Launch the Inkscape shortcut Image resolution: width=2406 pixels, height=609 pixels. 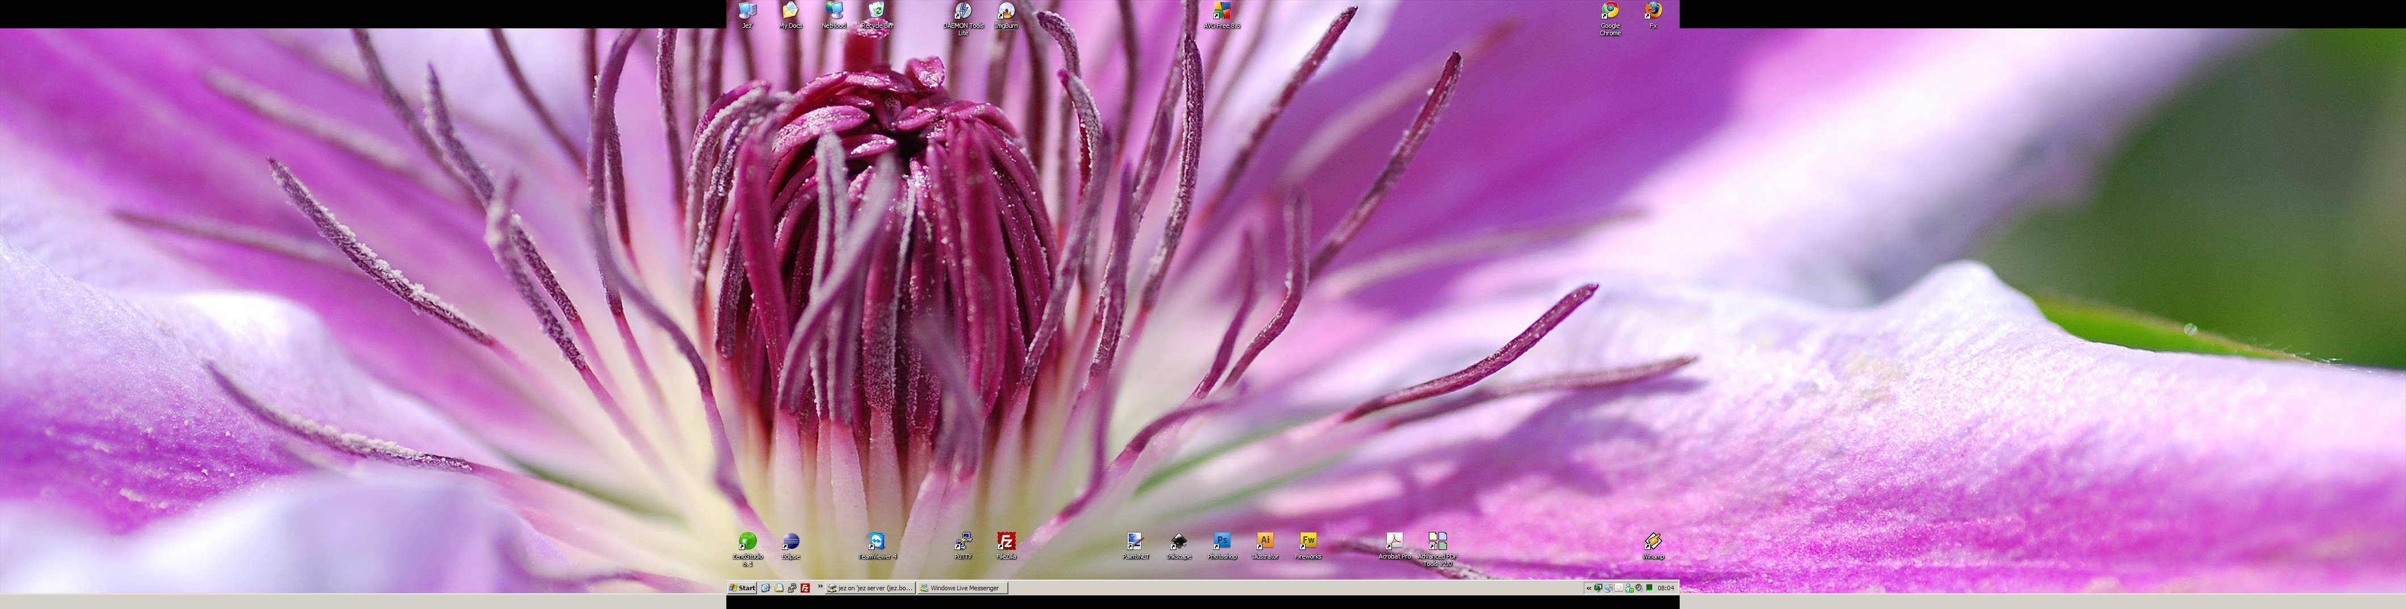tap(1179, 545)
